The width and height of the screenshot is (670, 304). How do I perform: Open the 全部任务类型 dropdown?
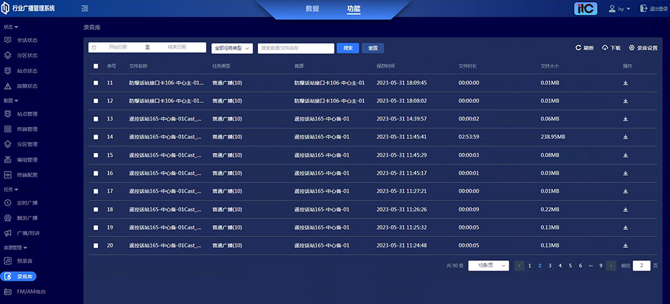pyautogui.click(x=232, y=48)
